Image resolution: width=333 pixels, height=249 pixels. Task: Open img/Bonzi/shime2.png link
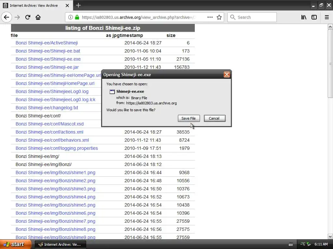point(55,181)
